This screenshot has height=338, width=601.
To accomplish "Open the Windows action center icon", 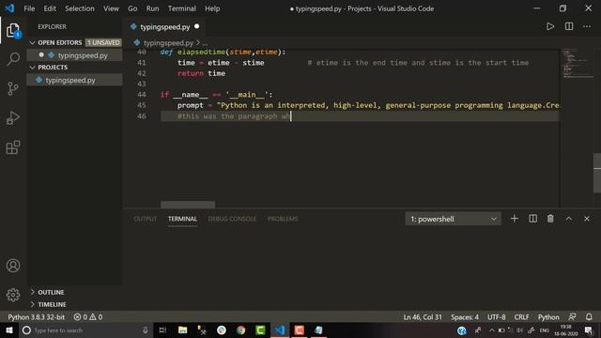I will tap(589, 330).
